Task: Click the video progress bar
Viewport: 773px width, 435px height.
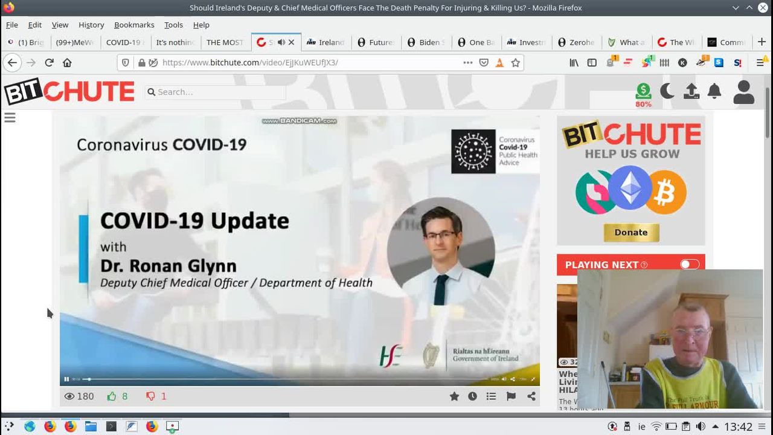Action: point(284,379)
